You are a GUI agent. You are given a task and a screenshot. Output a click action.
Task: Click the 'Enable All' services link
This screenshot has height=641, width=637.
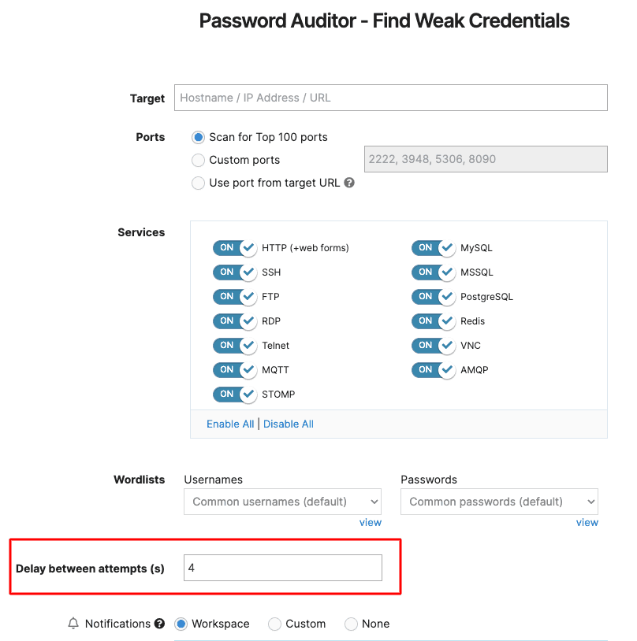tap(230, 423)
